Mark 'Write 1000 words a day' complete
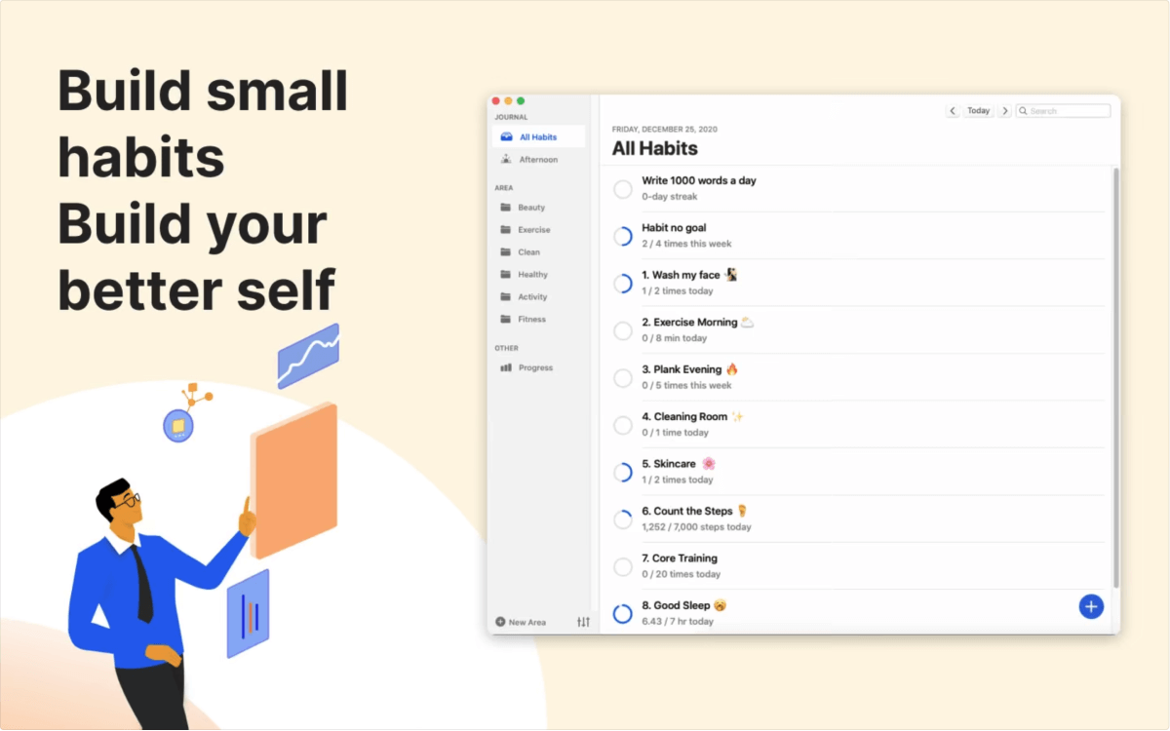 [x=622, y=189]
